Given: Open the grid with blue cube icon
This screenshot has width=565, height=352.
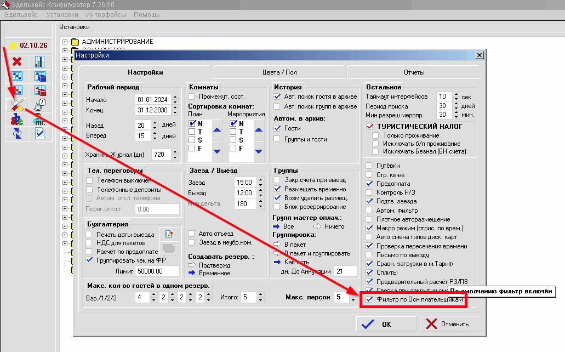Looking at the screenshot, I should click(39, 76).
